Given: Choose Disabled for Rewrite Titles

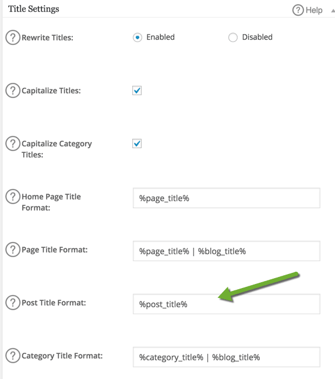Looking at the screenshot, I should [233, 37].
